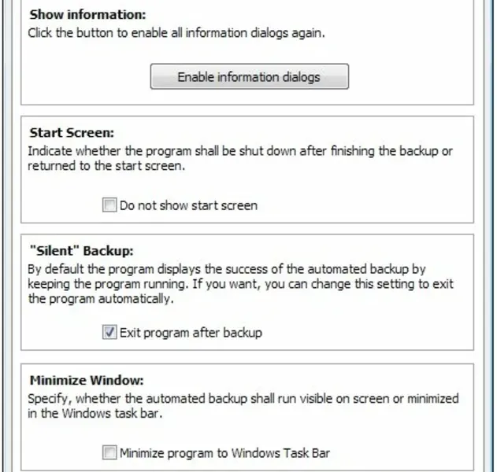
Task: Uncheck the Exit program after backup checkbox
Action: (x=109, y=333)
